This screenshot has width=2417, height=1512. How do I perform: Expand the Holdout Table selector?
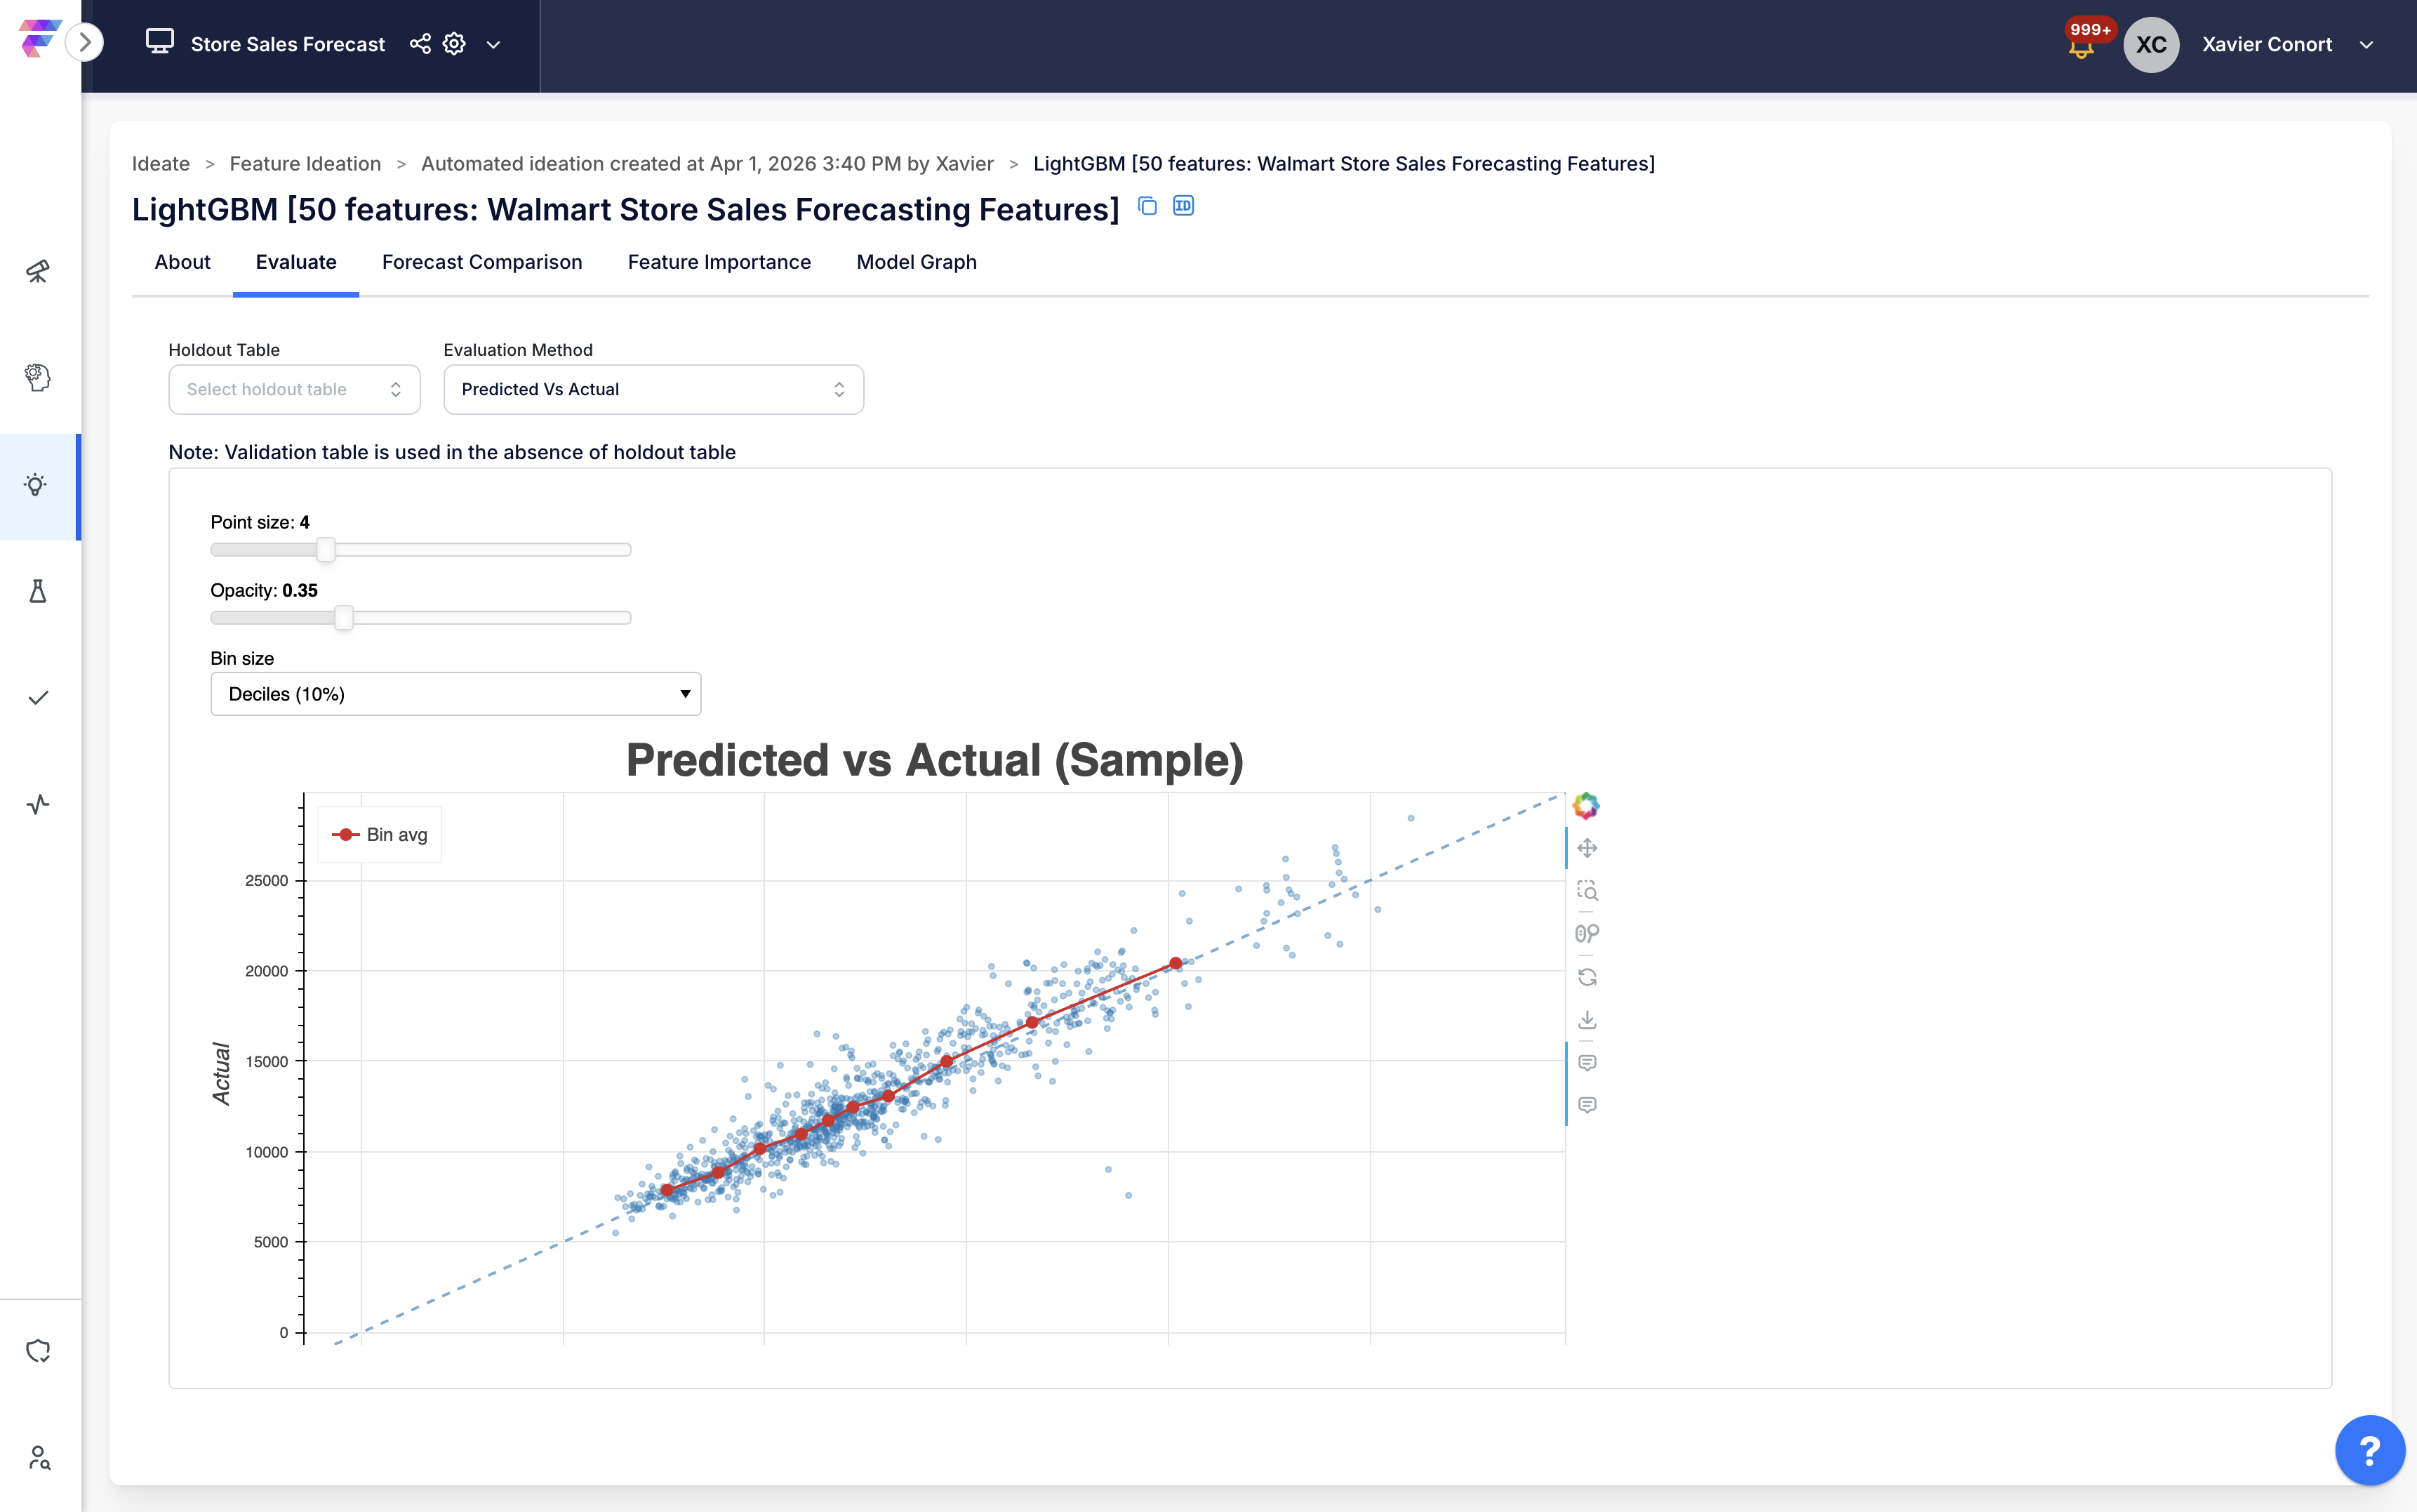294,389
